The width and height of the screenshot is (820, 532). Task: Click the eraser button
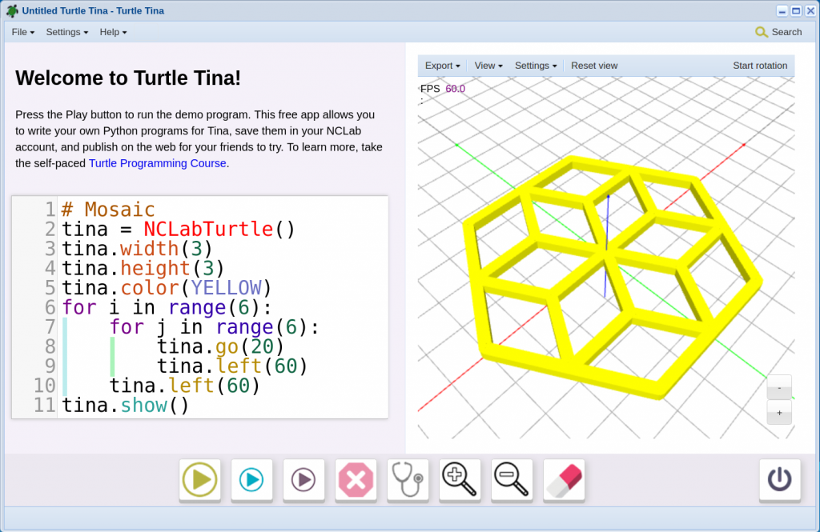(564, 480)
